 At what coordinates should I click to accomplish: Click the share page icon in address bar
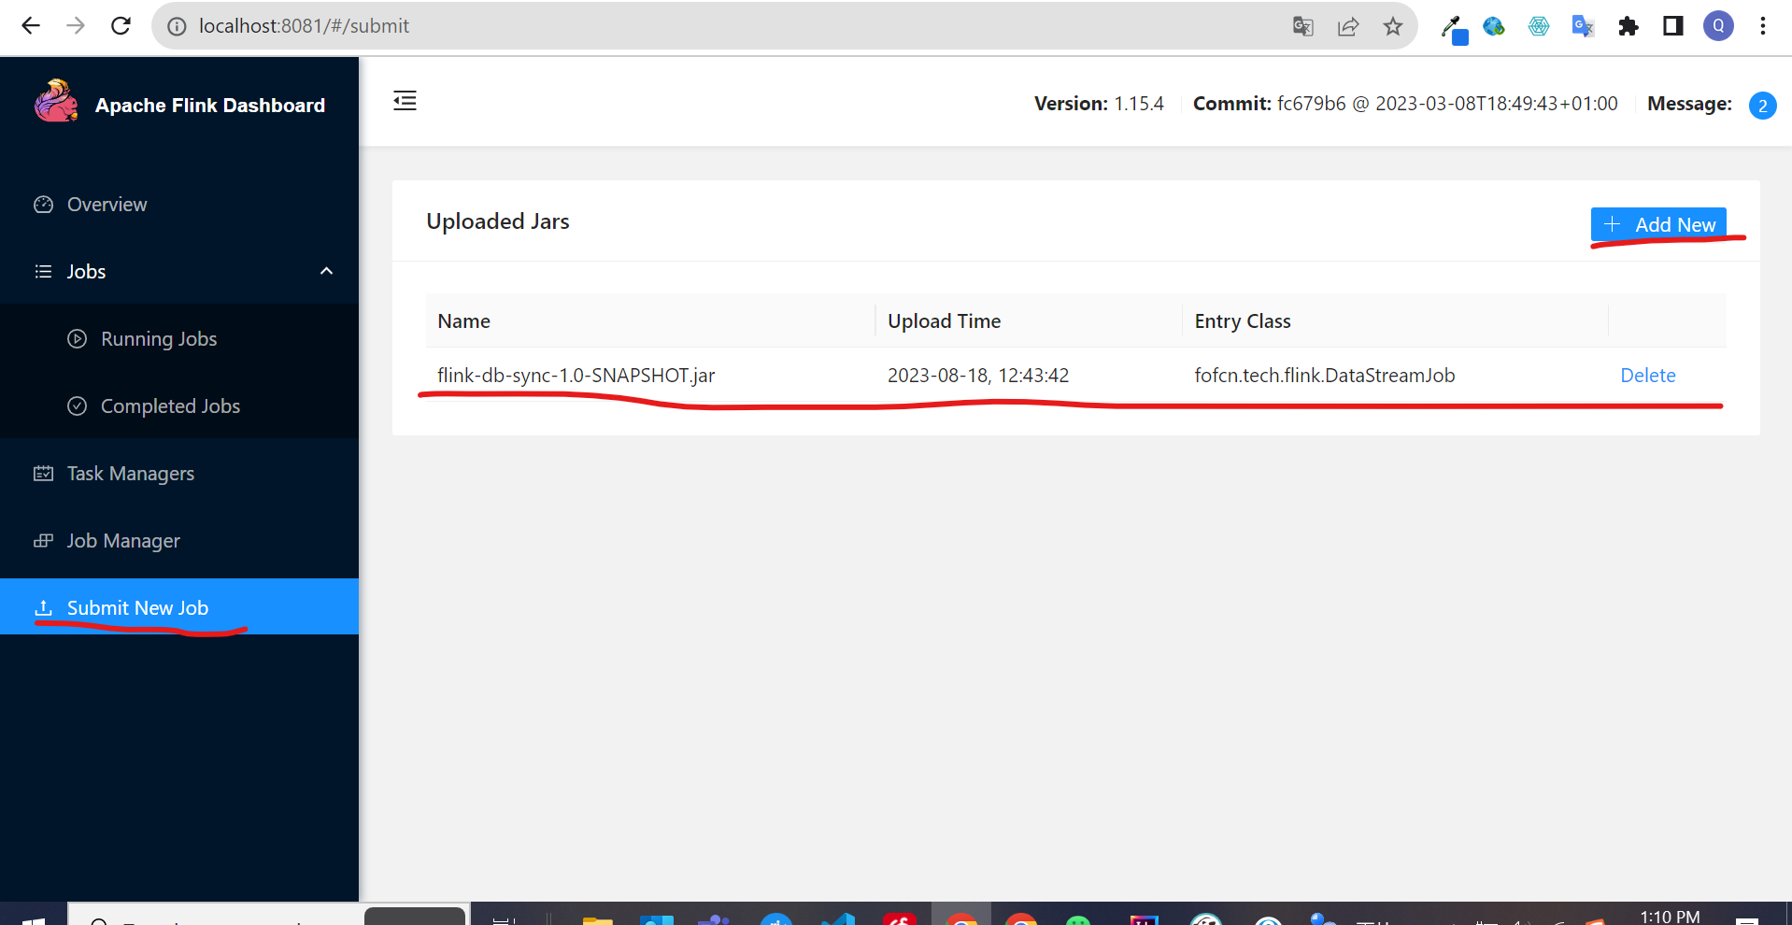point(1347,26)
